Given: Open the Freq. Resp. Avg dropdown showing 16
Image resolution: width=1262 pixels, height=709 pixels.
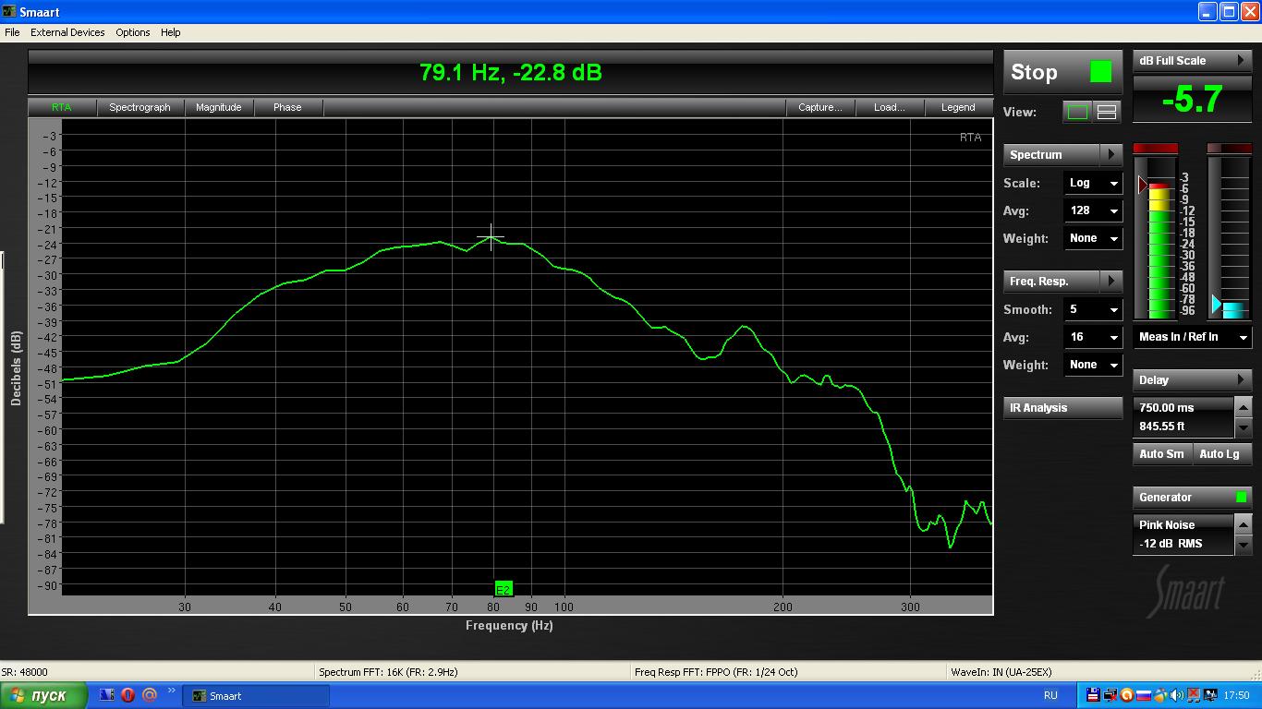Looking at the screenshot, I should click(1093, 337).
